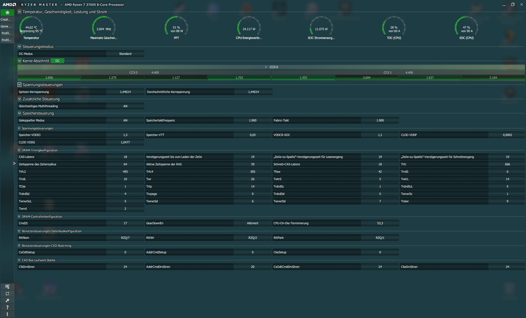
Task: Click the OC-Modus Standard value
Action: tap(125, 54)
